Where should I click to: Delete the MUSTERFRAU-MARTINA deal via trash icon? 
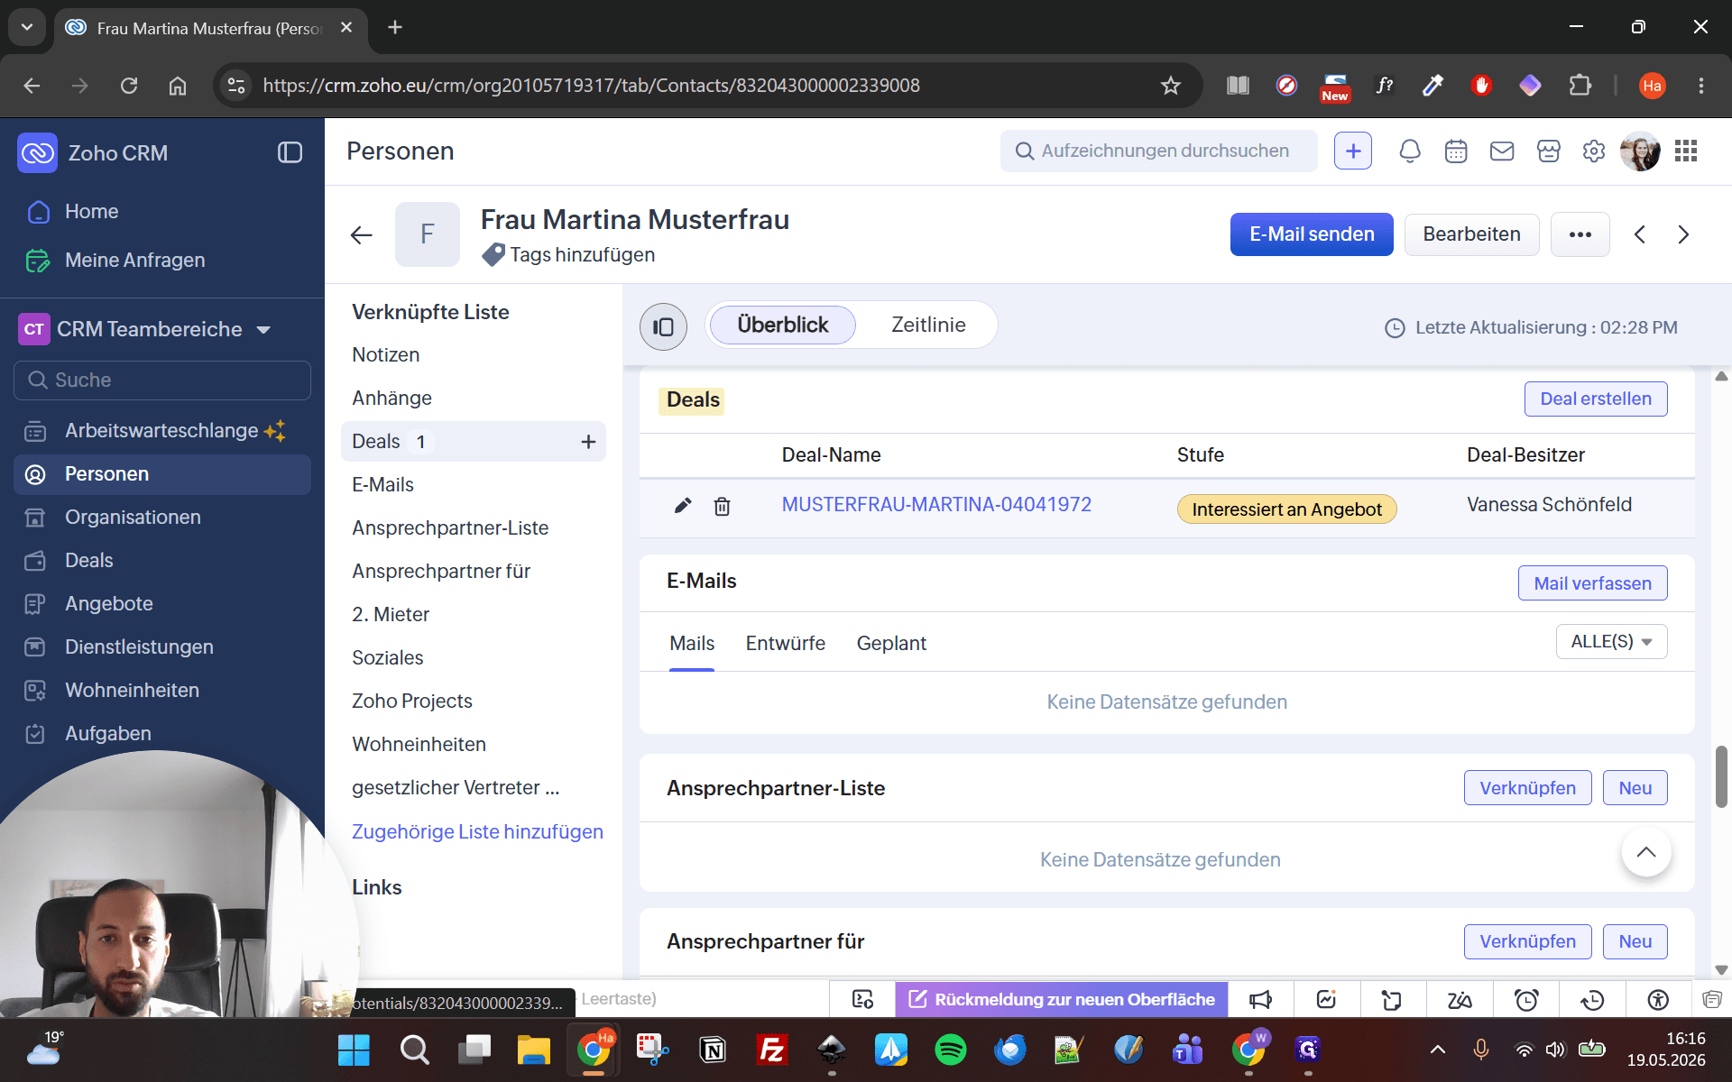[x=722, y=506]
